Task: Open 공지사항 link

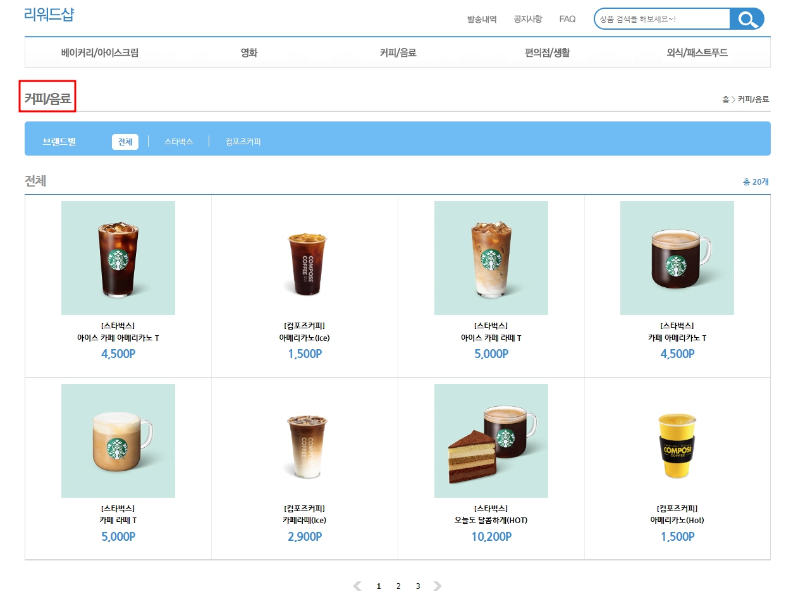Action: [x=528, y=19]
